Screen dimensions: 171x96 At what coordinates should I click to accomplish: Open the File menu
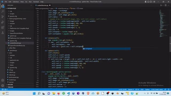(6, 2)
